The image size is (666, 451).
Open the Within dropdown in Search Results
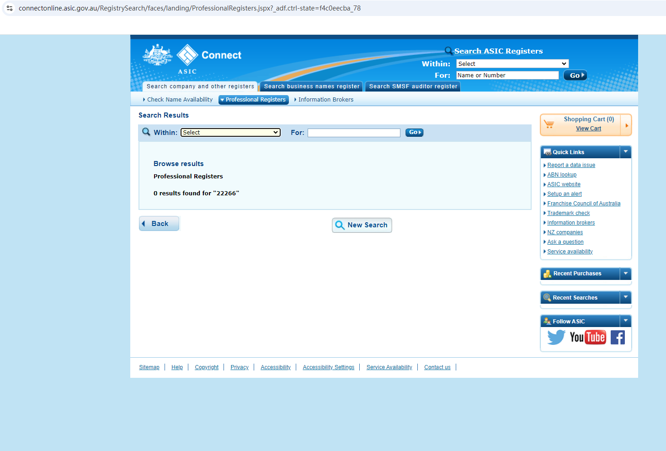231,132
